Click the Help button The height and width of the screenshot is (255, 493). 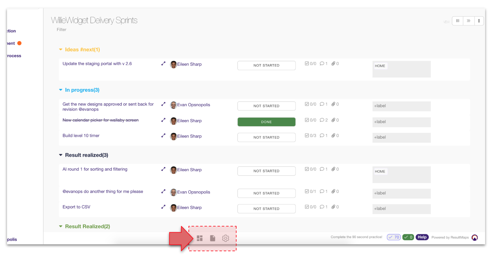coord(422,237)
